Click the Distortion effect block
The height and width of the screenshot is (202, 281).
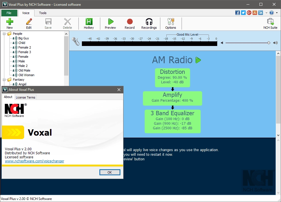(x=172, y=78)
